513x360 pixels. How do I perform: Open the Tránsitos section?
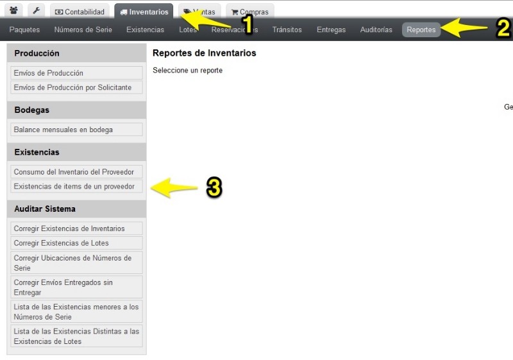pyautogui.click(x=287, y=30)
